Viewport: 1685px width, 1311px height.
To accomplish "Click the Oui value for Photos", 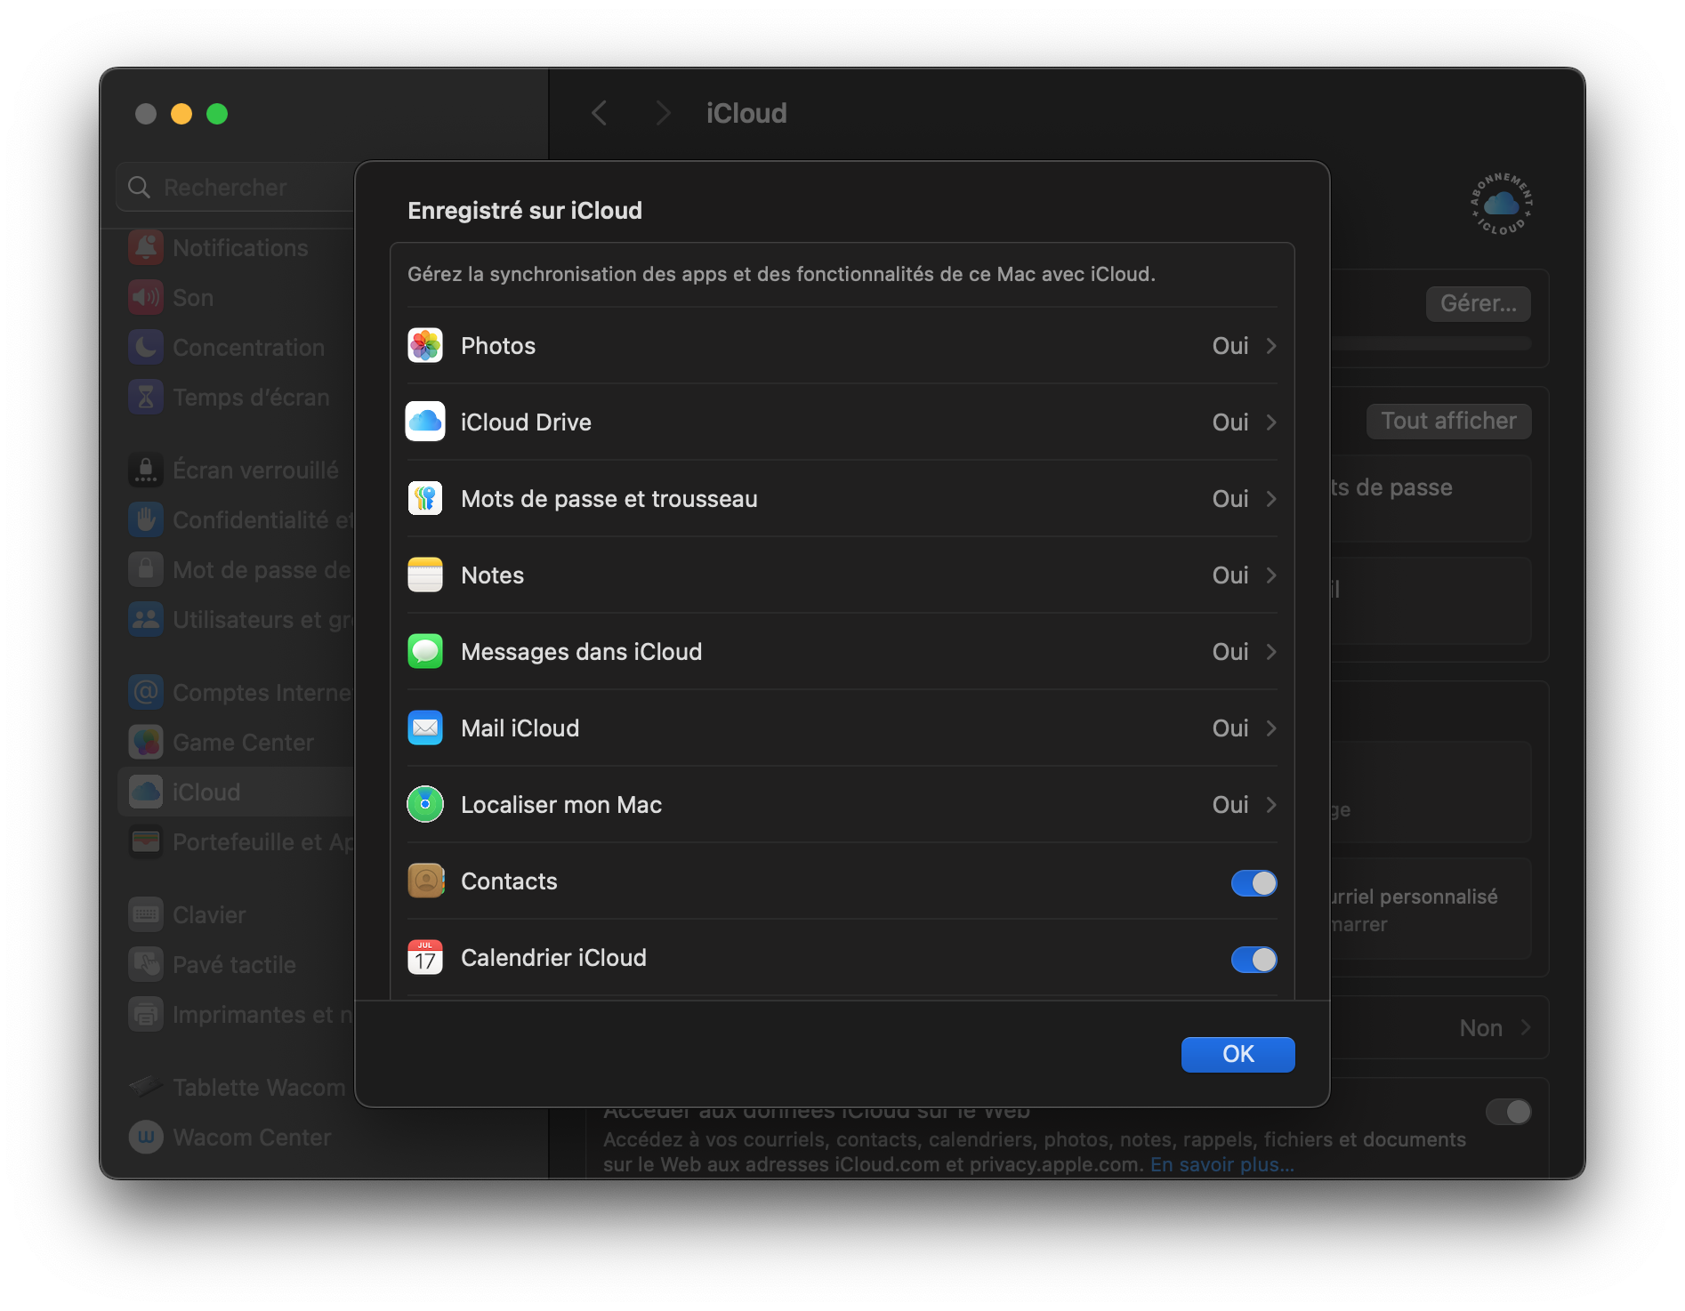I will click(1230, 346).
